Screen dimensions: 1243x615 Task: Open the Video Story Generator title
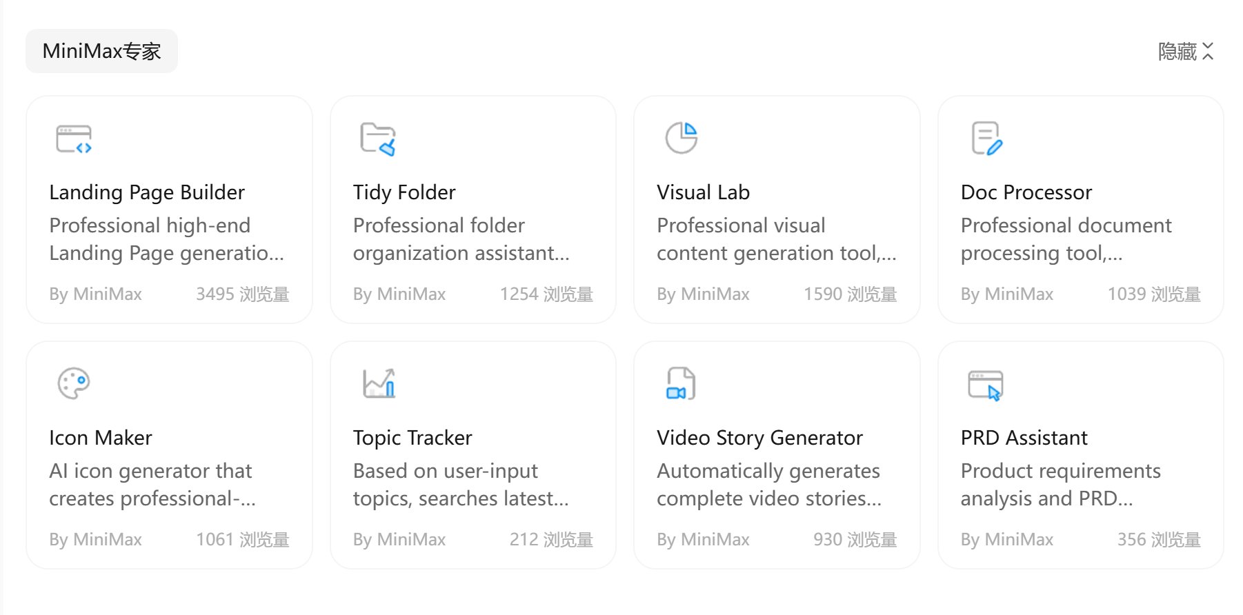click(x=759, y=438)
